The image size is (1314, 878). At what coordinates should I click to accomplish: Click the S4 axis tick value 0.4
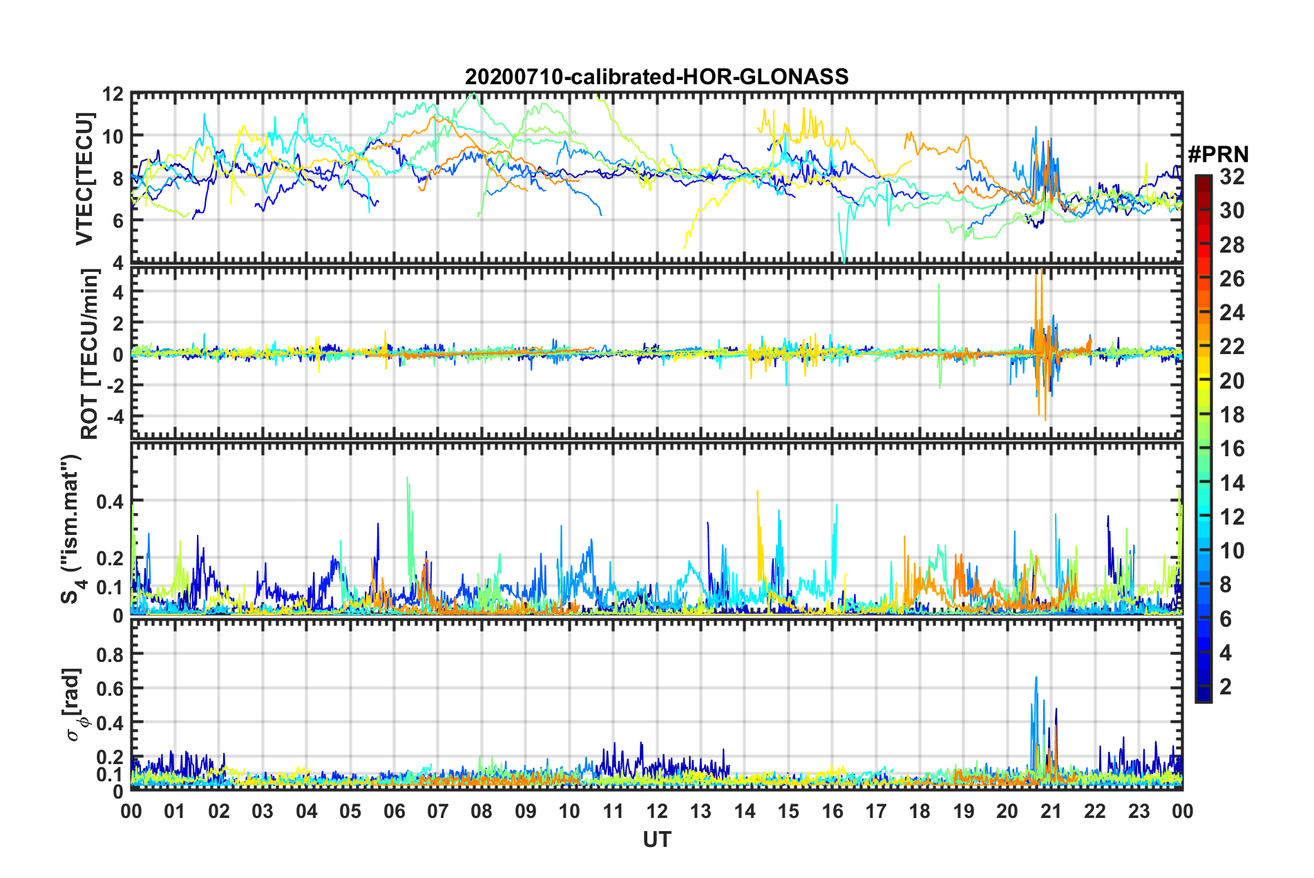(x=111, y=501)
